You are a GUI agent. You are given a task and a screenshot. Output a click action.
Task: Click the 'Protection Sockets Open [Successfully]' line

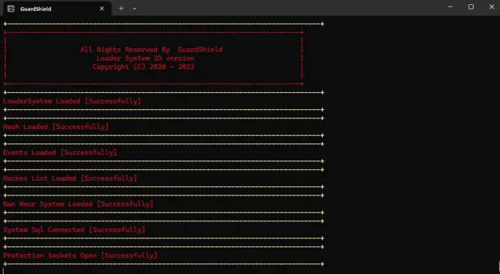80,255
